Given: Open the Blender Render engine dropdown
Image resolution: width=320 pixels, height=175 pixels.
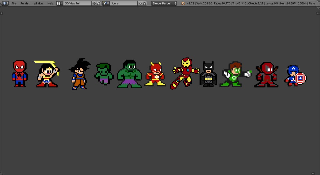Looking at the screenshot, I should [x=164, y=3].
